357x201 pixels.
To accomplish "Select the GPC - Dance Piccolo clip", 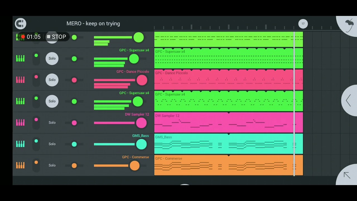I will [x=228, y=80].
